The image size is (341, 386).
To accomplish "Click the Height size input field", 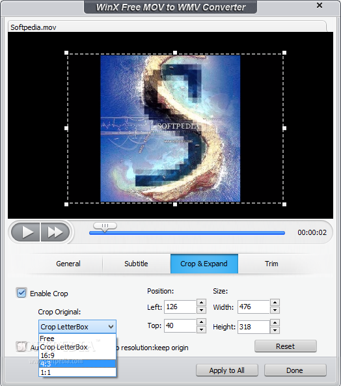I will click(254, 327).
